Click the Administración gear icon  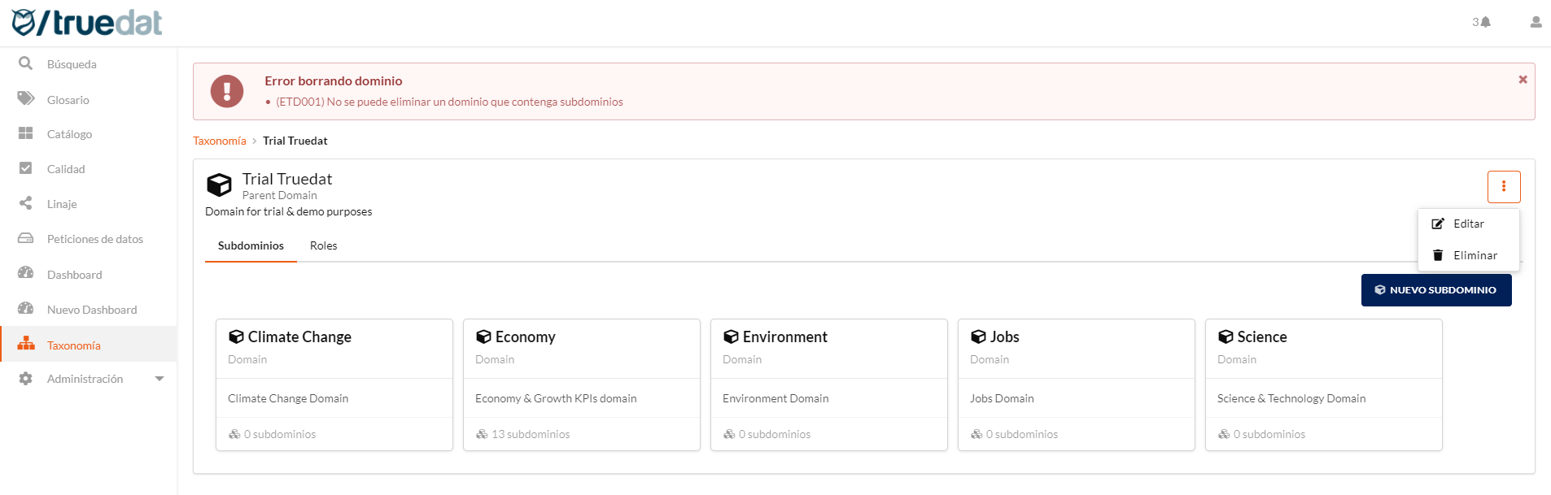pyautogui.click(x=26, y=379)
